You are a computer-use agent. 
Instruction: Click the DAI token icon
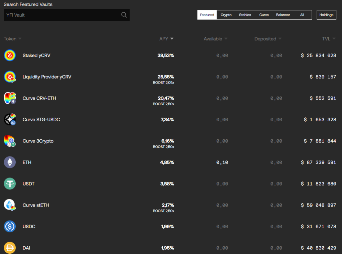coord(10,247)
